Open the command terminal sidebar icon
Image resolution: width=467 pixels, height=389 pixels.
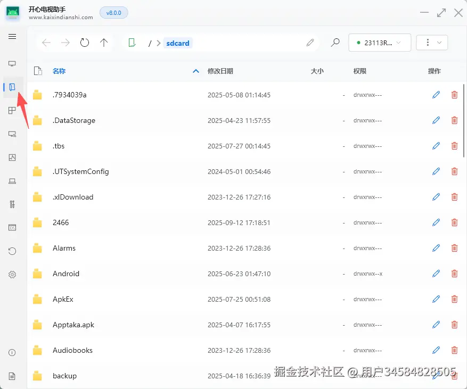12,228
